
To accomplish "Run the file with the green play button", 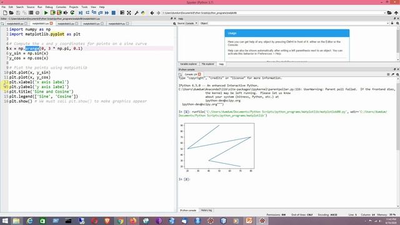I will [46, 12].
